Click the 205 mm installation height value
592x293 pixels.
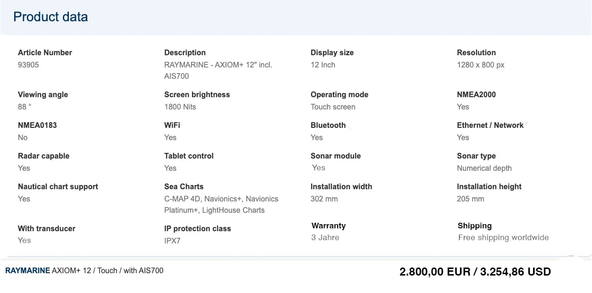pos(470,199)
